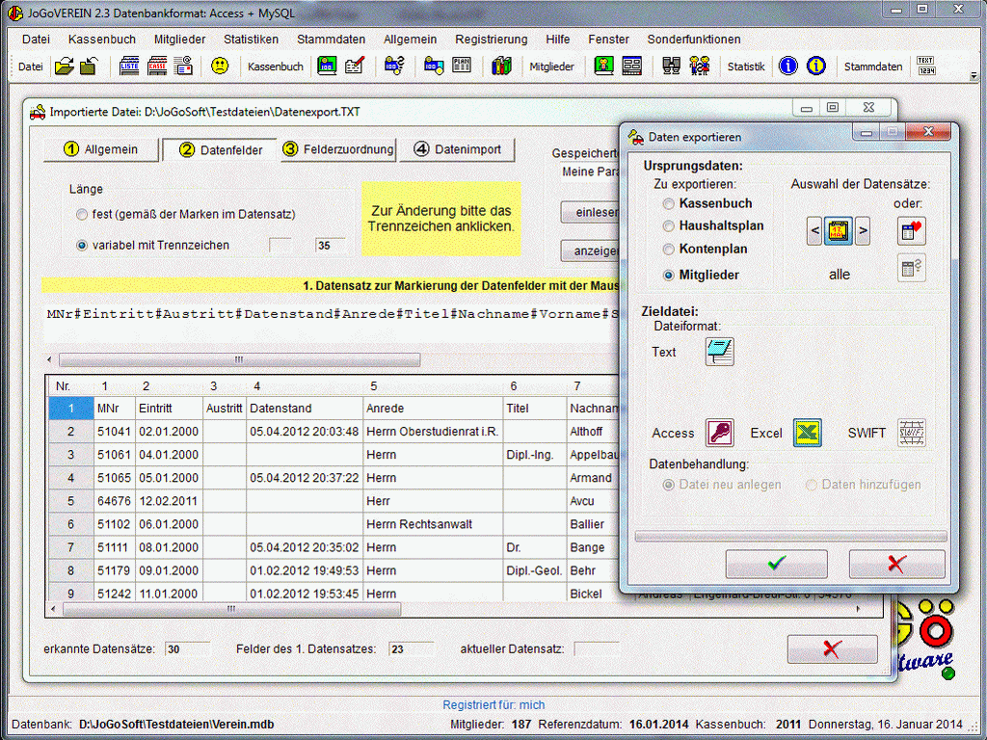
Task: Click the open folder icon in the Datei toolbar
Action: pos(65,66)
